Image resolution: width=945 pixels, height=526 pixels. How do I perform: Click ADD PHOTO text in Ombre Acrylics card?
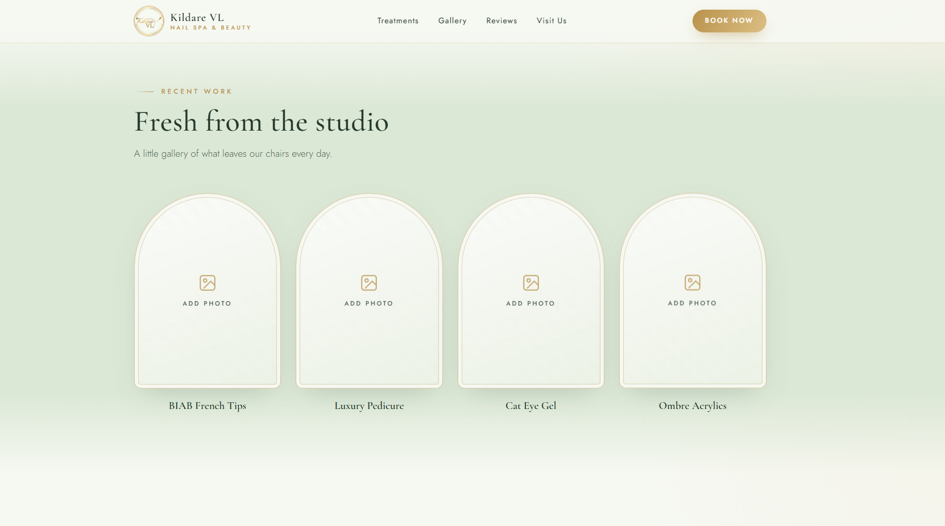(x=693, y=303)
